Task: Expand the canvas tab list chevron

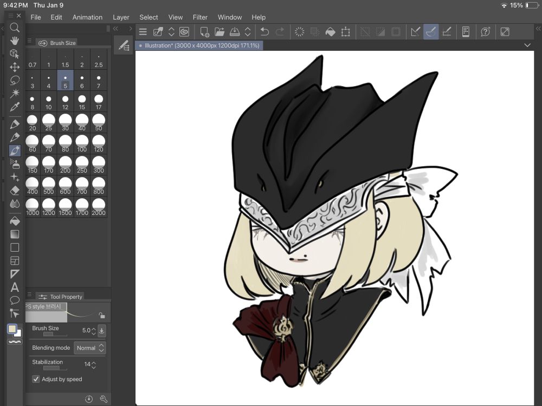Action: 527,45
